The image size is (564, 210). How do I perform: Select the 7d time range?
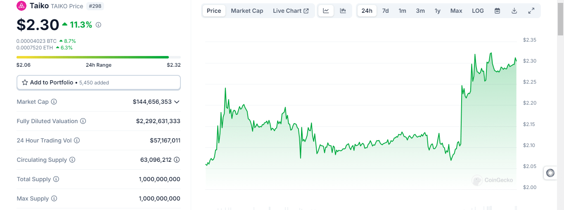(x=385, y=11)
